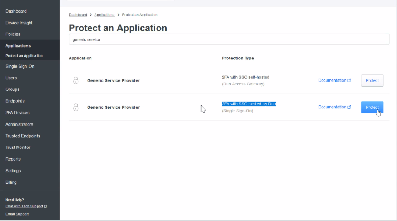Click external link icon beside Chat with Tech Support
This screenshot has width=397, height=221.
coord(46,206)
